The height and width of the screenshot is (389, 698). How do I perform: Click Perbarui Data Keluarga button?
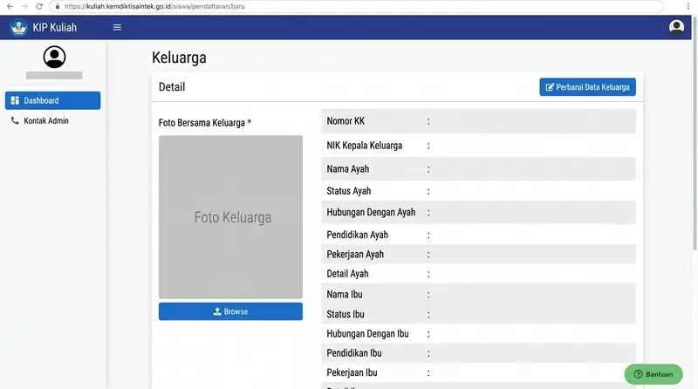pyautogui.click(x=587, y=87)
